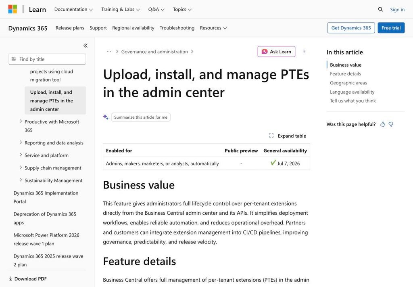Jump to Feature details section
Screen dimensions: 413x287
coord(345,74)
